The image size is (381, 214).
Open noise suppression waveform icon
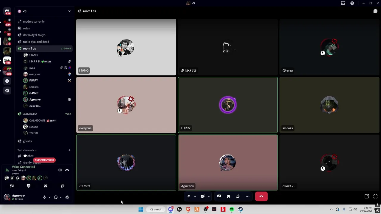[x=60, y=170]
